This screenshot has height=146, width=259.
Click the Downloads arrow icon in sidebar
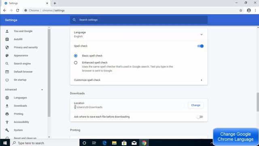click(7, 106)
